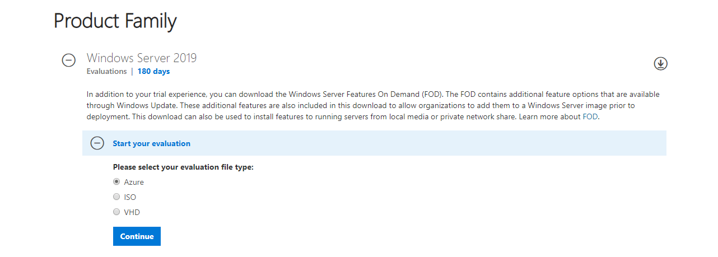Collapse Start your evaluation using the minus icon

pyautogui.click(x=97, y=143)
